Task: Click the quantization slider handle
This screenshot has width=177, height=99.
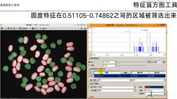Action: 119,62
